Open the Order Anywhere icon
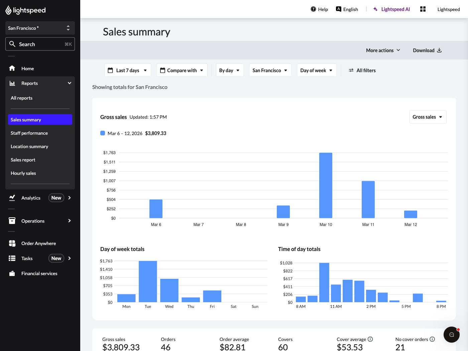This screenshot has height=351, width=468. point(12,243)
